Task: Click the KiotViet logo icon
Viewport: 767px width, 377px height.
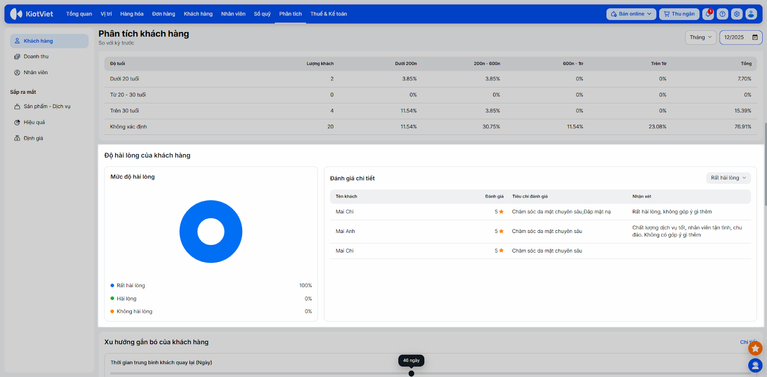Action: pos(16,14)
